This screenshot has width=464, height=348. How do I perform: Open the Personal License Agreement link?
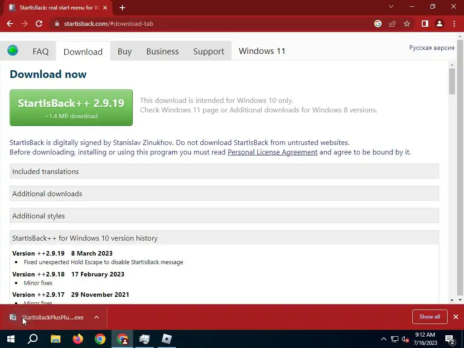pos(272,152)
